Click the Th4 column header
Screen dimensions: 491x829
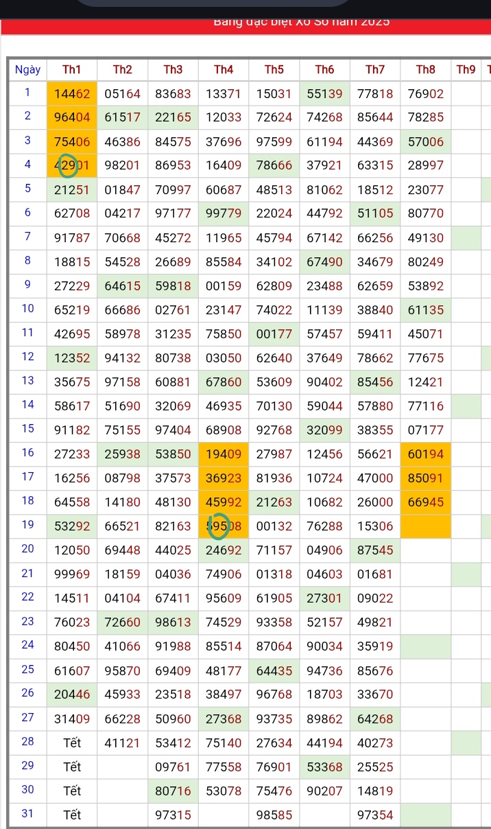tap(223, 69)
